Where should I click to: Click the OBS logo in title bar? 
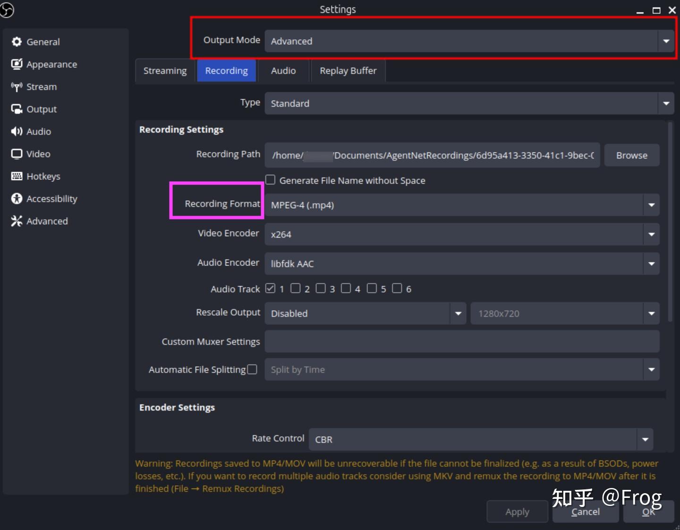coord(7,9)
